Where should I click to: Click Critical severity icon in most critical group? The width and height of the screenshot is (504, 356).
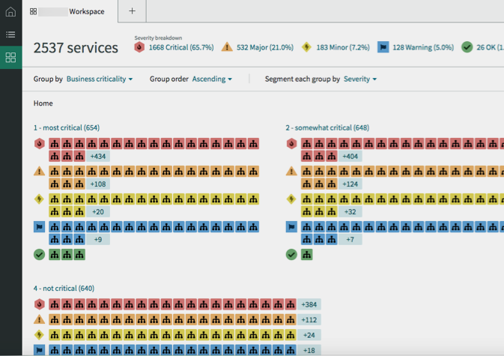point(39,144)
